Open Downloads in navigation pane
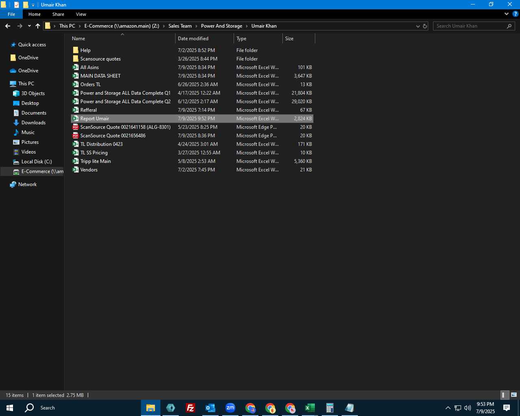Image resolution: width=520 pixels, height=416 pixels. [33, 123]
